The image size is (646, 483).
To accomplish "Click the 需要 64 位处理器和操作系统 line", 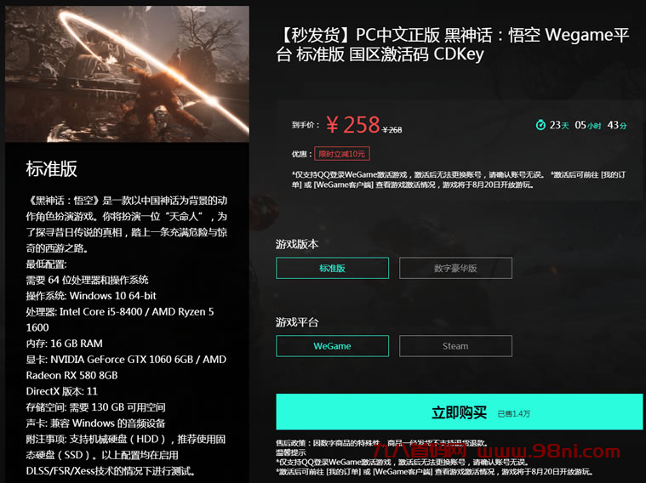I will (87, 280).
